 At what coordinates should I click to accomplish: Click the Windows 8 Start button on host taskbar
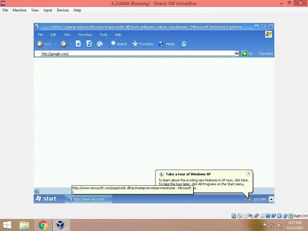(x=7, y=225)
